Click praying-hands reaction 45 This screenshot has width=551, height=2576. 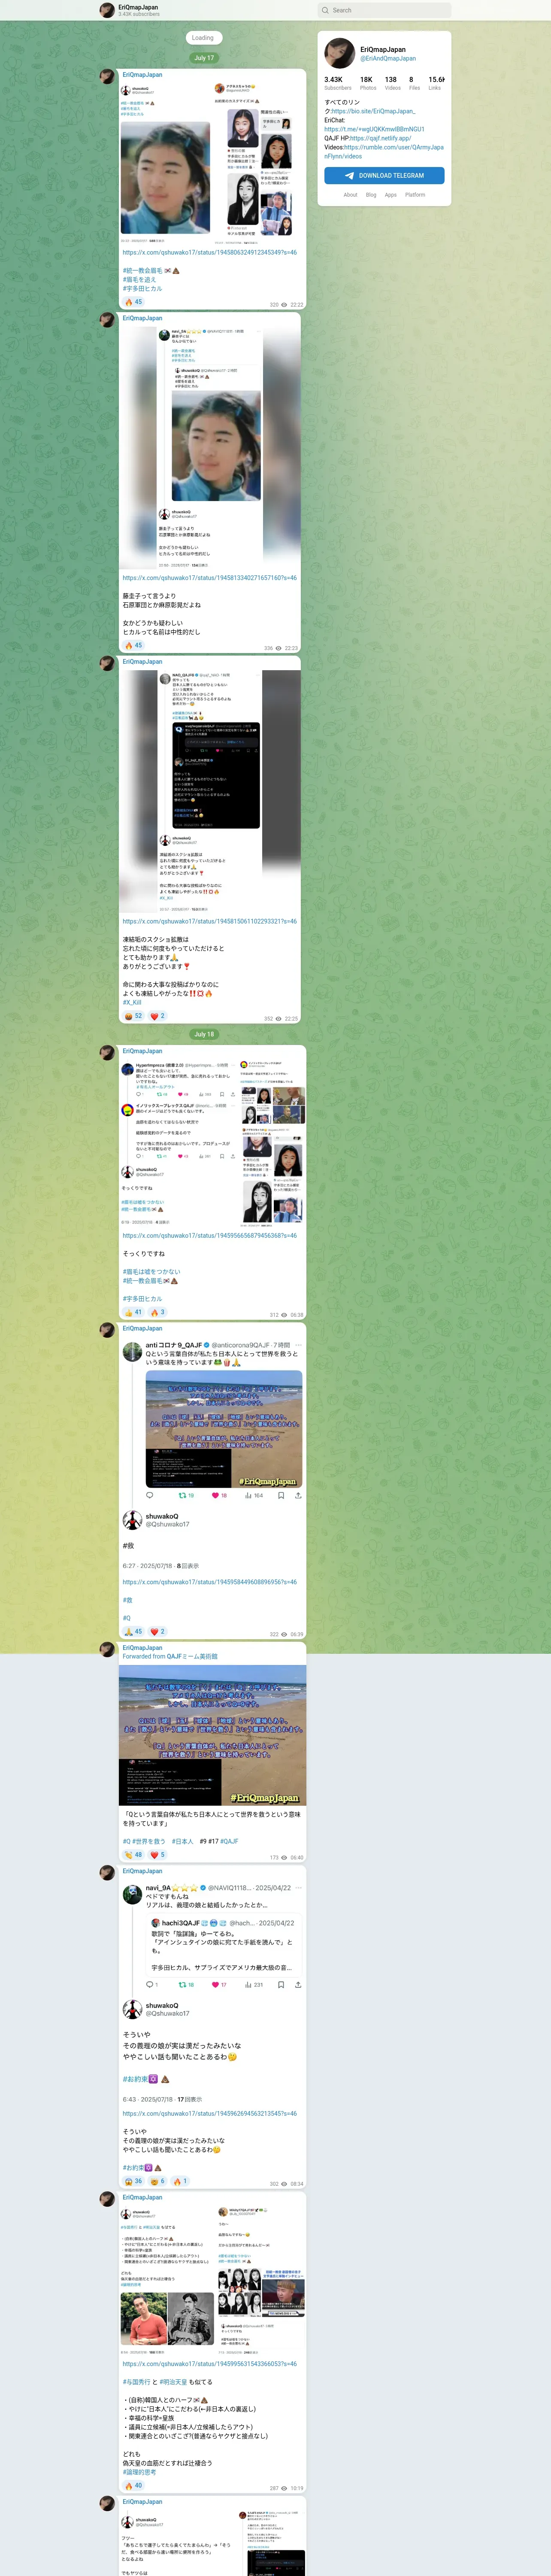134,1631
